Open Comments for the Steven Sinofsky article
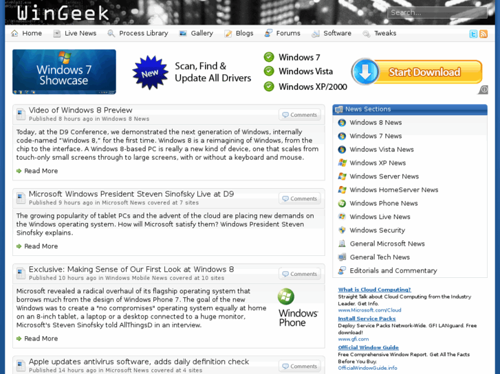The image size is (500, 374). tap(300, 198)
